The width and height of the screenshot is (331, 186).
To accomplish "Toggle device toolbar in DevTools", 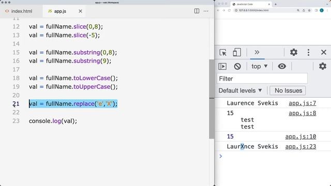I will (237, 52).
